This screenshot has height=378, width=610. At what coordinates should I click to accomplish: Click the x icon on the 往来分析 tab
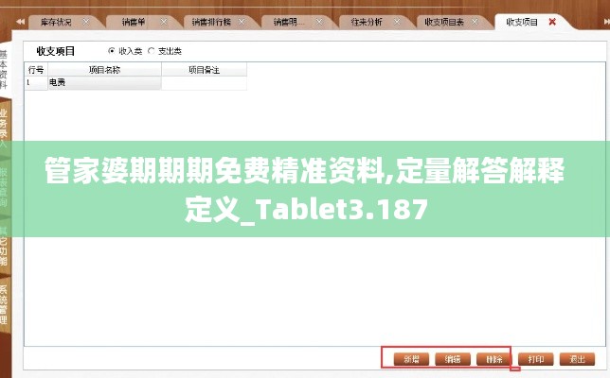pyautogui.click(x=397, y=22)
